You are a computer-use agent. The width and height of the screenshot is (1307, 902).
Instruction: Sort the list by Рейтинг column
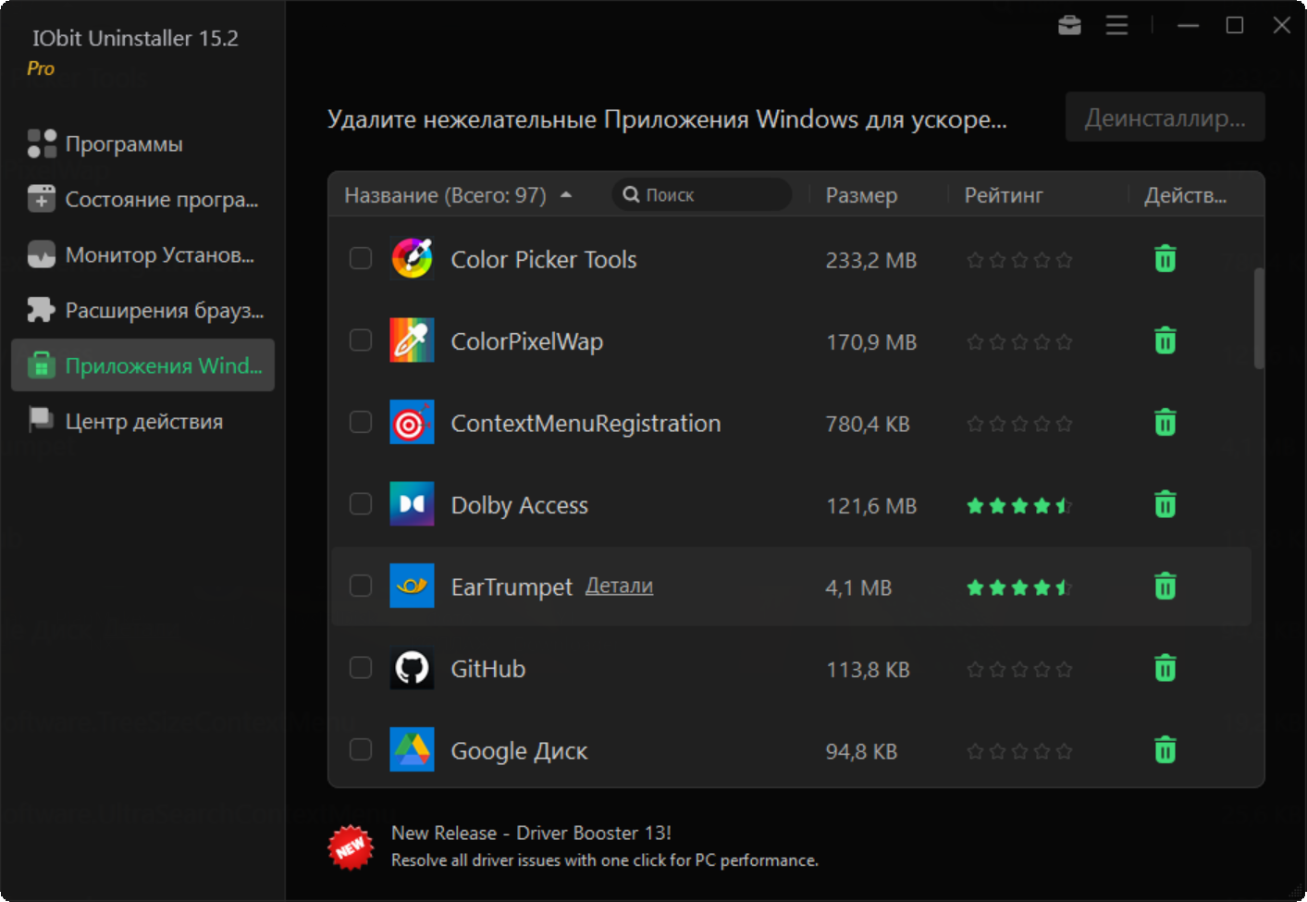click(1003, 195)
